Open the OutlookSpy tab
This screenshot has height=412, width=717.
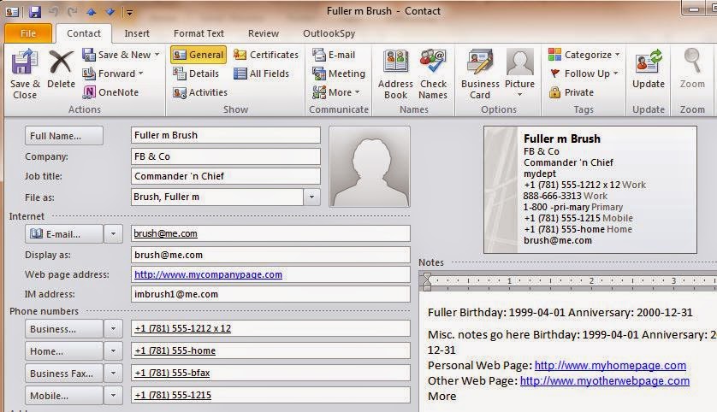329,33
